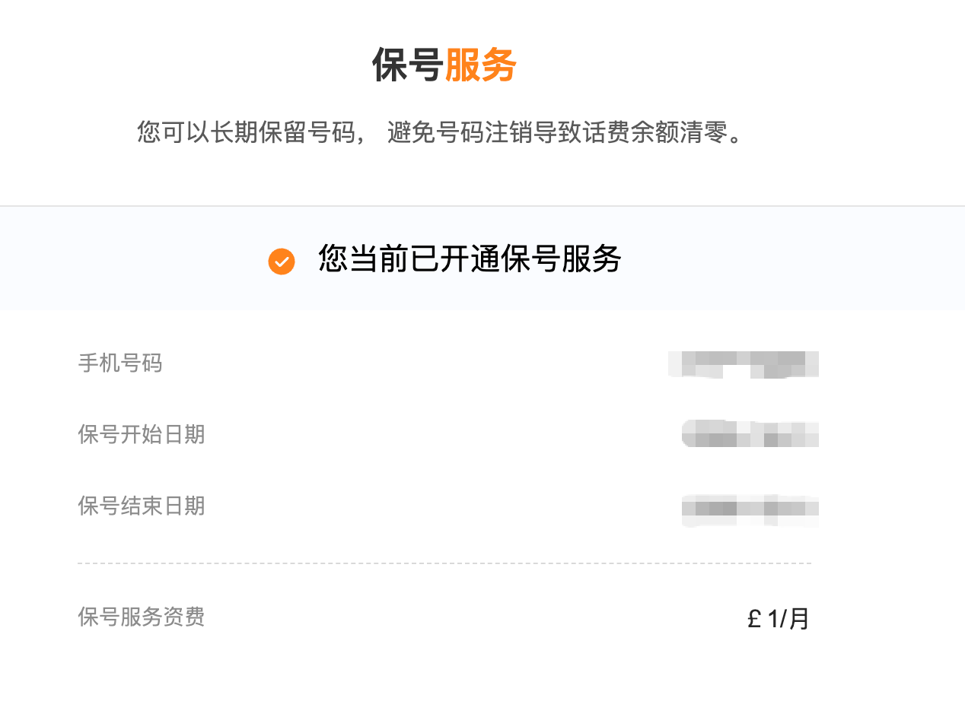Select the '手机号码' field label
Screen dimensions: 965x701
[x=120, y=363]
